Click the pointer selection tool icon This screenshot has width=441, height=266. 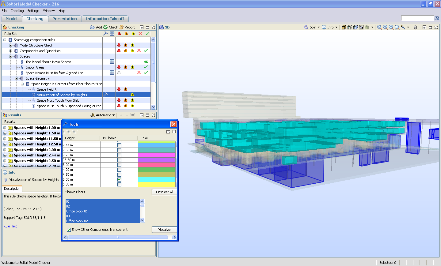[x=403, y=27]
